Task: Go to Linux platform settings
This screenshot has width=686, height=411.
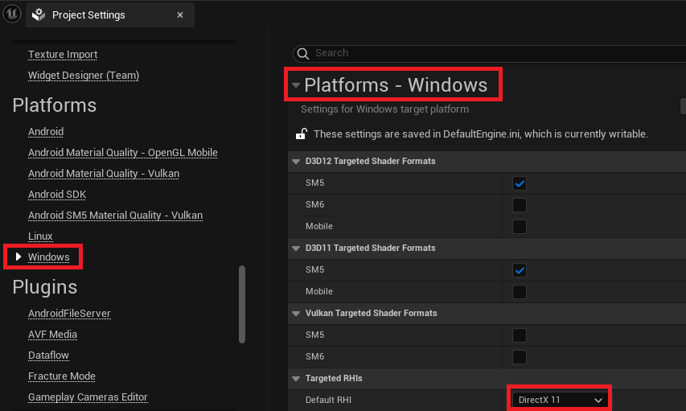Action: (x=40, y=236)
